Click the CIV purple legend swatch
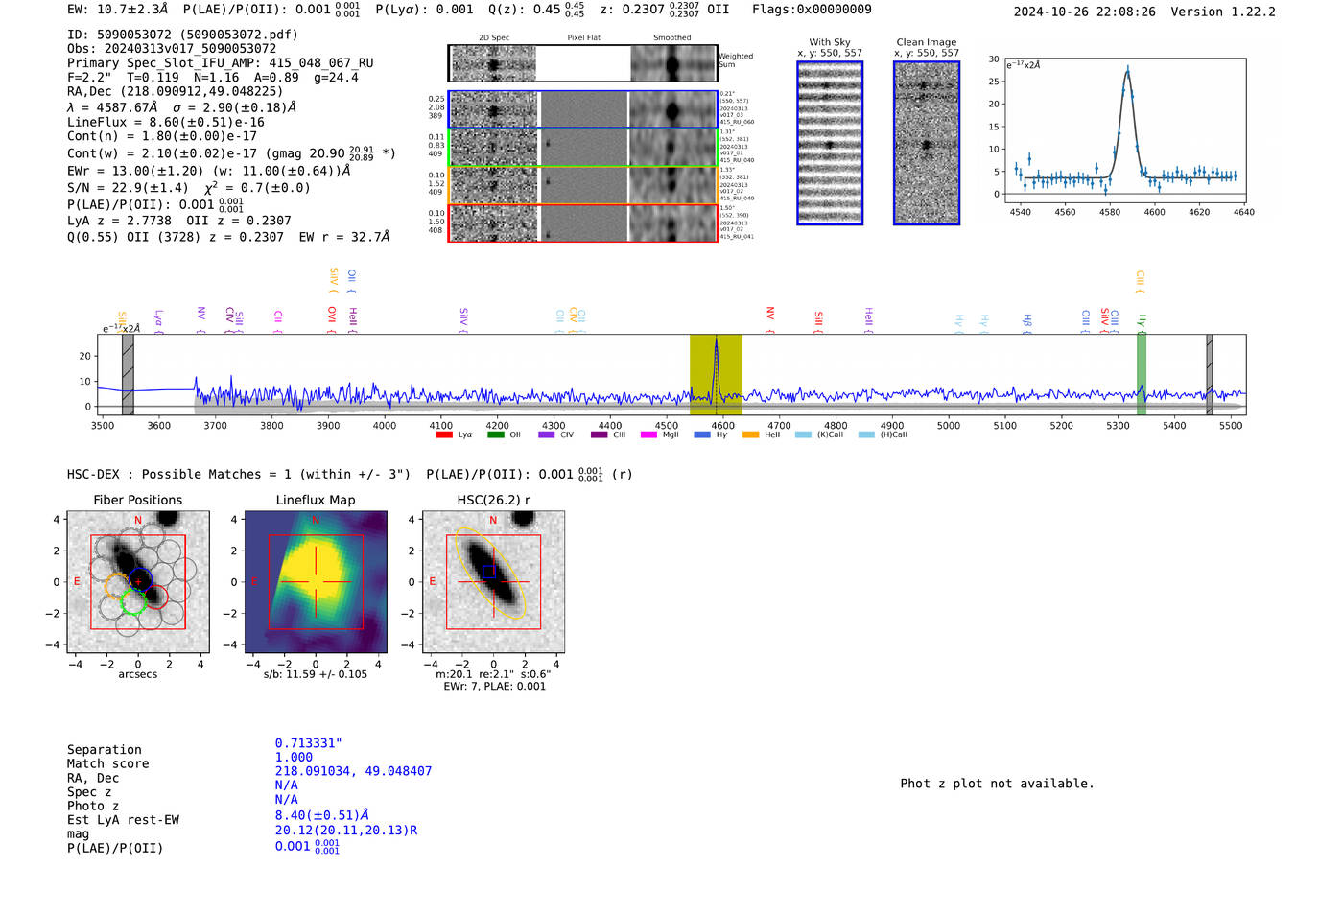The height and width of the screenshot is (914, 1343). pos(547,434)
